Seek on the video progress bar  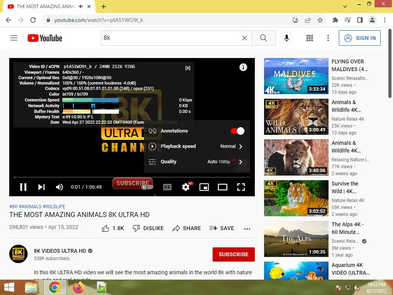click(132, 177)
